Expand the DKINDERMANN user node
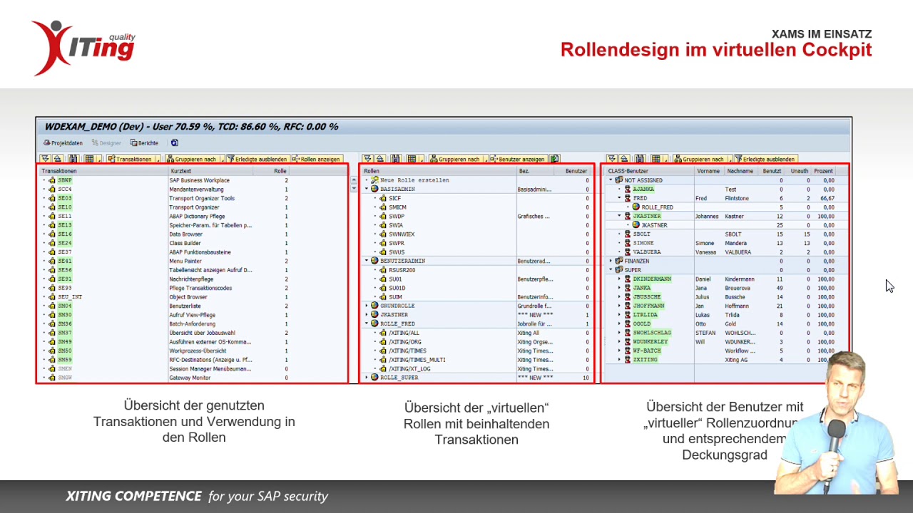This screenshot has width=913, height=513. (x=620, y=279)
